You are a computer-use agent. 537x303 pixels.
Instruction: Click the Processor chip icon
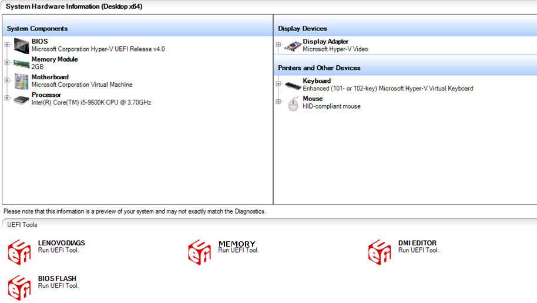click(21, 100)
